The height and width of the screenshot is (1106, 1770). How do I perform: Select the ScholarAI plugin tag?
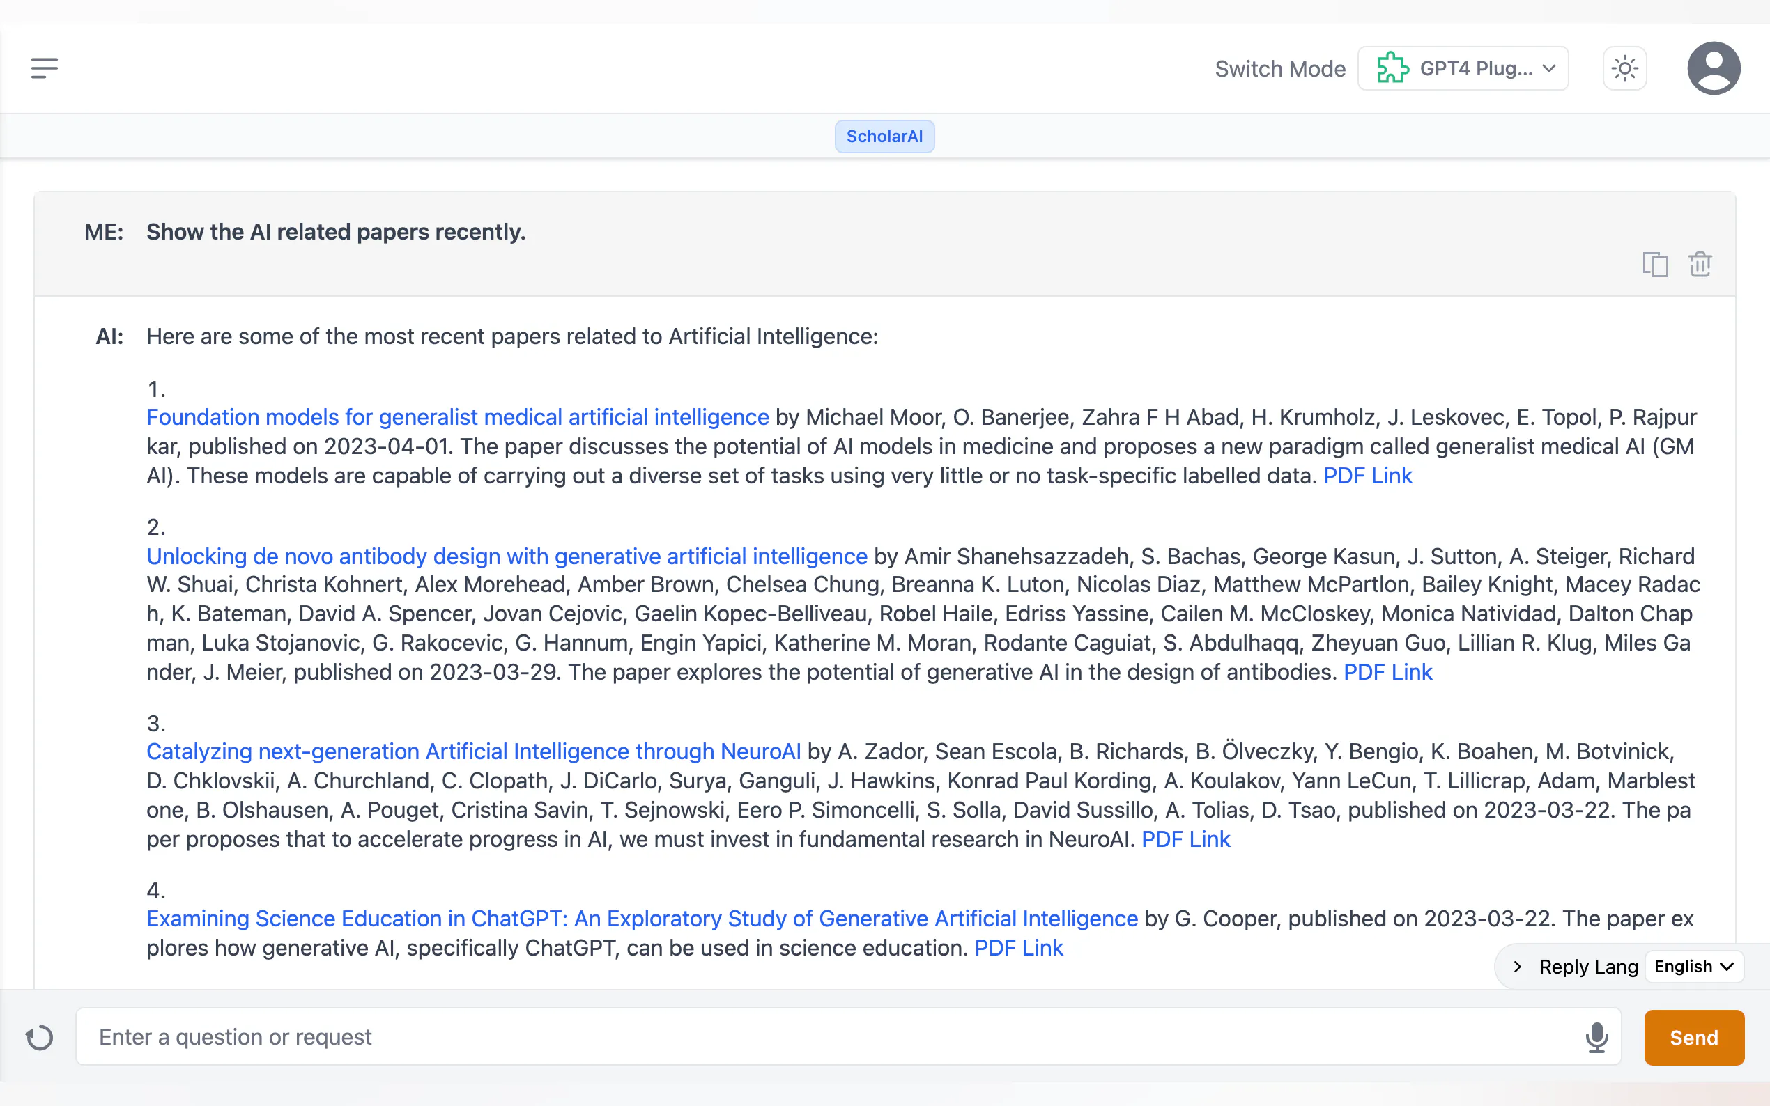click(x=884, y=136)
